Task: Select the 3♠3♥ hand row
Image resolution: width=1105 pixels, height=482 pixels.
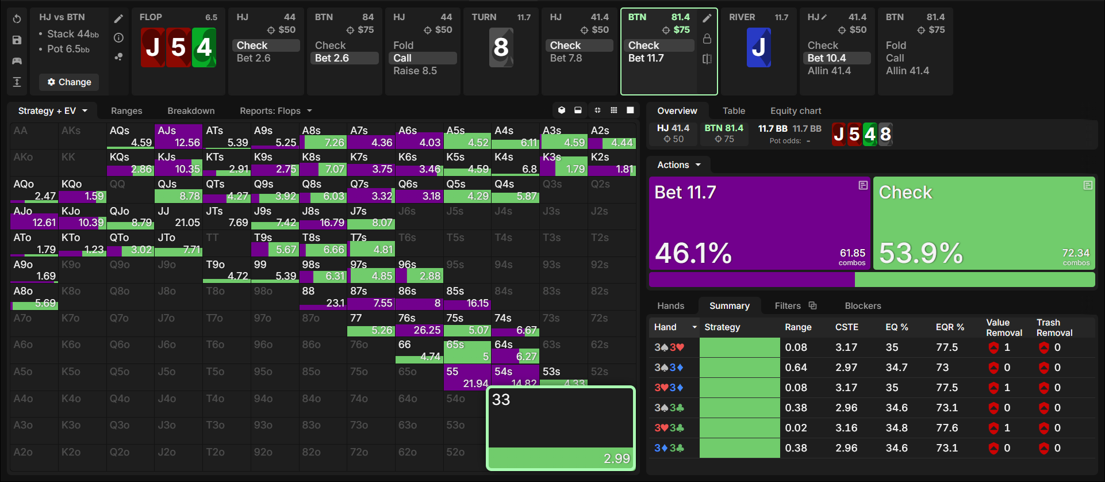Action: pos(872,347)
